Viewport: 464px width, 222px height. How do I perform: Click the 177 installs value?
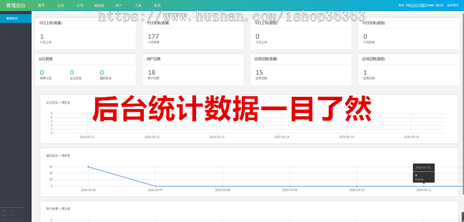(153, 37)
